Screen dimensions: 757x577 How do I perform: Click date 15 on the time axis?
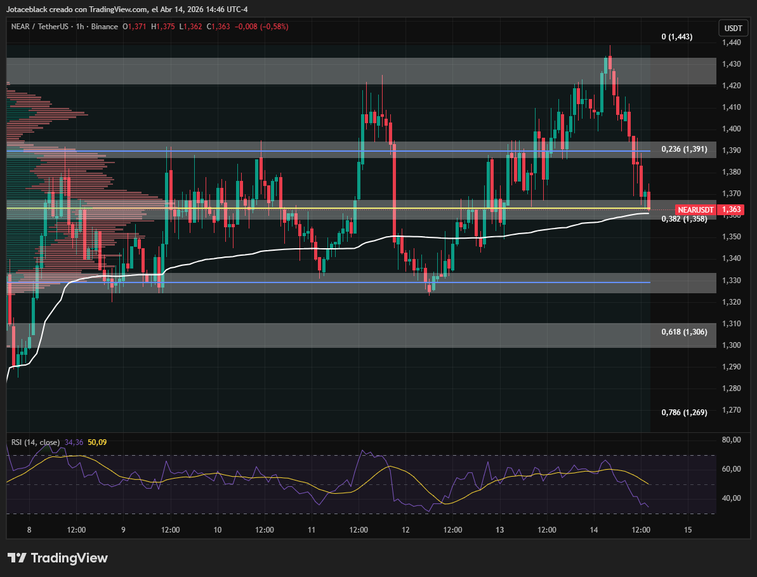[688, 529]
